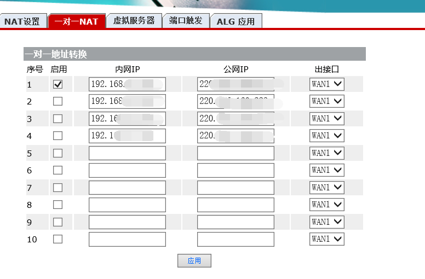Expand the row 10 WAN interface dropdown

pyautogui.click(x=327, y=239)
